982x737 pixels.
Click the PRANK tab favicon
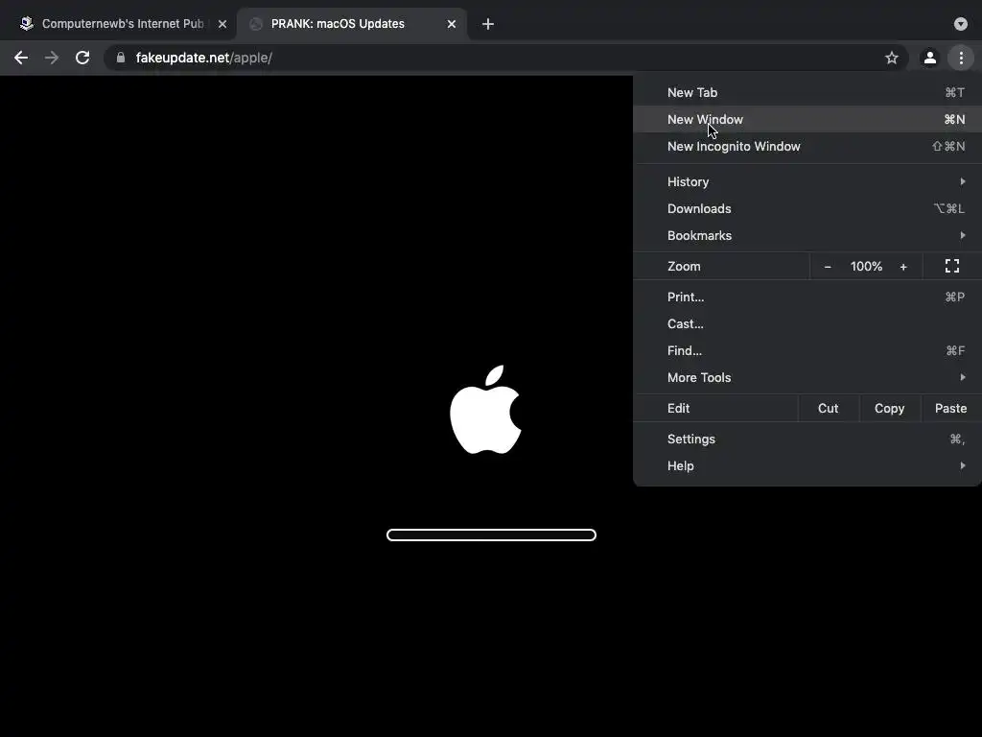tap(255, 24)
